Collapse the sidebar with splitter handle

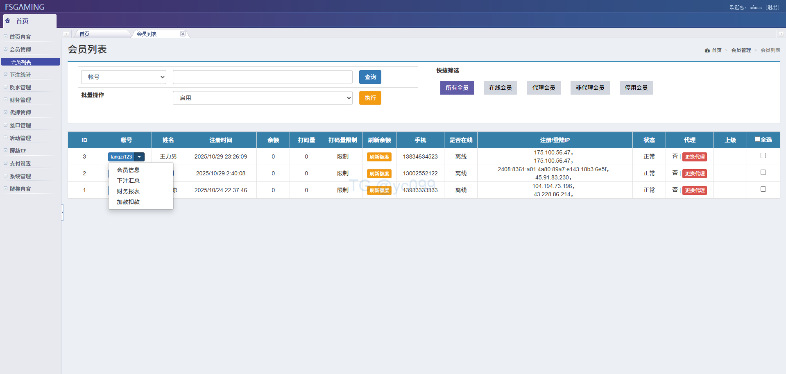tap(63, 212)
